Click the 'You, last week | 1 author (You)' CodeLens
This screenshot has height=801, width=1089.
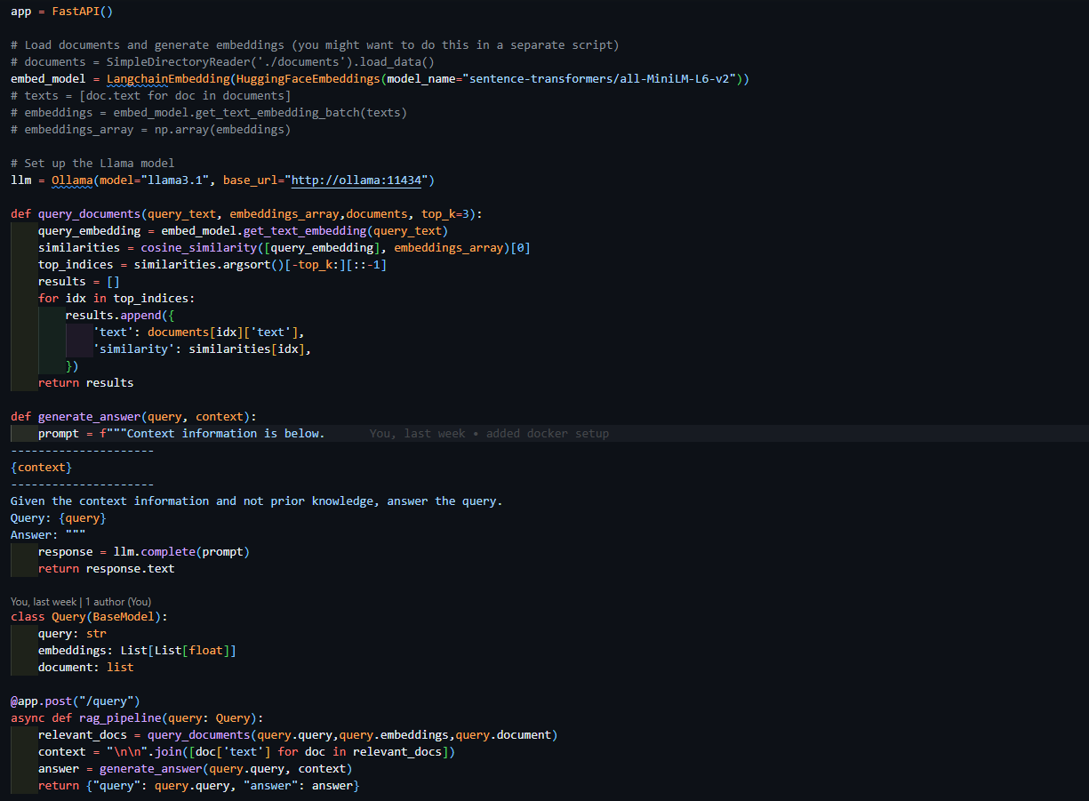pyautogui.click(x=81, y=602)
